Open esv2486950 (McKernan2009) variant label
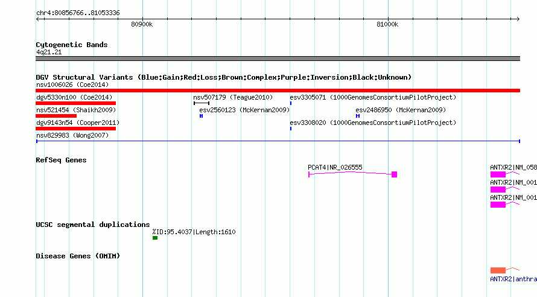 pyautogui.click(x=401, y=110)
